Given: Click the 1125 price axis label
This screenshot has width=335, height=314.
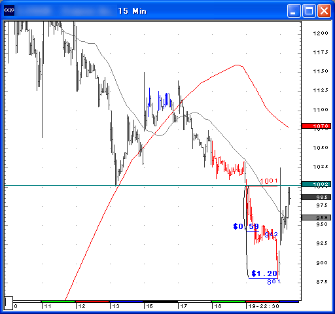Looking at the screenshot, I should point(321,90).
